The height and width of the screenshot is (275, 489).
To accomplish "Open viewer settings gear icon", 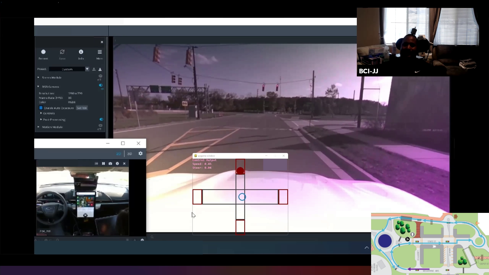I will (x=140, y=154).
